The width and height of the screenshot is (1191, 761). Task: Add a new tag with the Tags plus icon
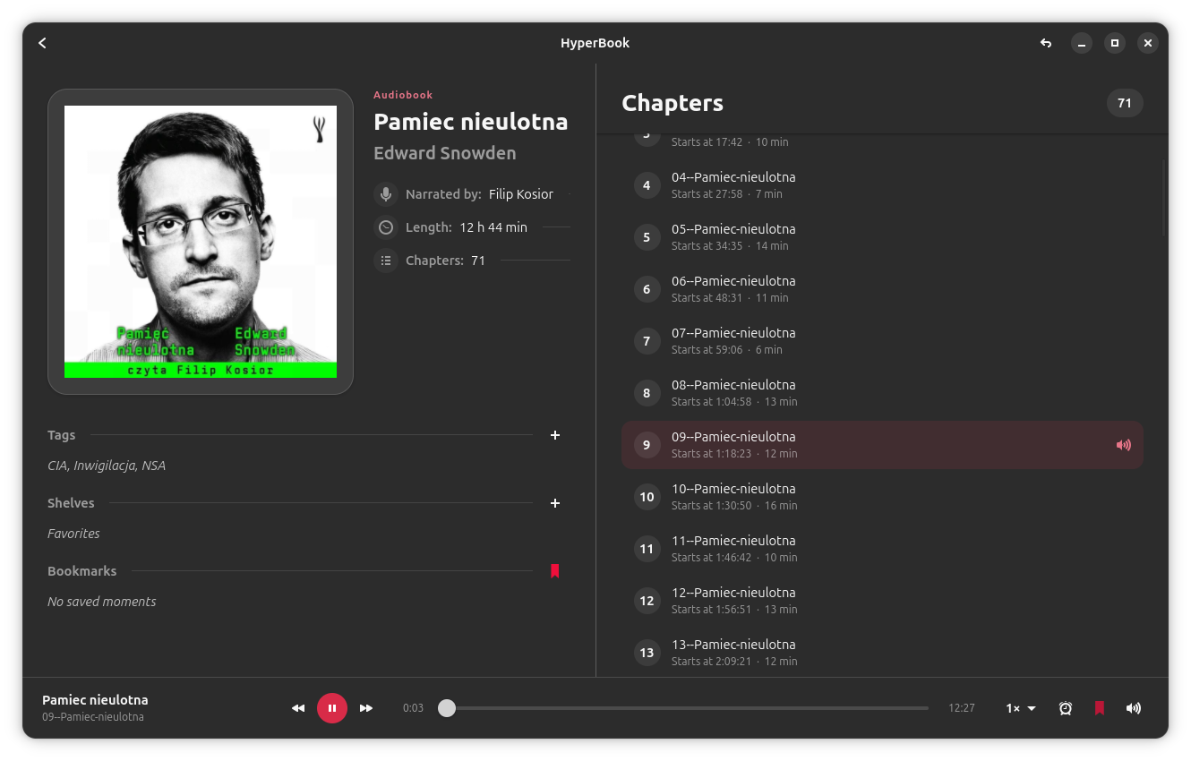tap(555, 435)
